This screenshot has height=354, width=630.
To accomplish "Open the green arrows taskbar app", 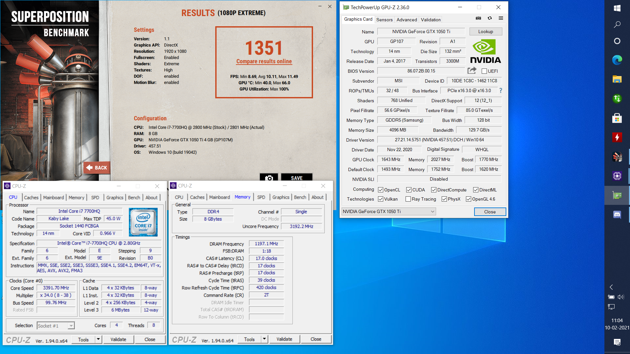I will pos(617,99).
